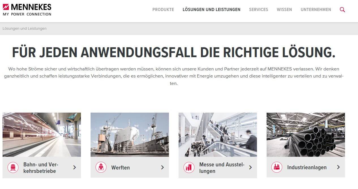Open the Werften link label
Image resolution: width=358 pixels, height=189 pixels.
coord(121,167)
